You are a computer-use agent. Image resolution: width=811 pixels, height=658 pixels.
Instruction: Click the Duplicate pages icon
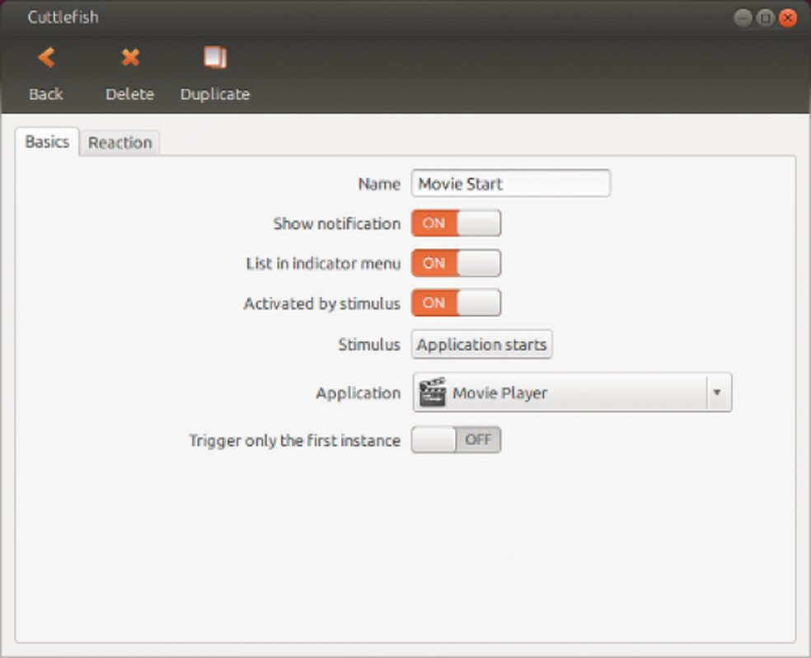215,58
